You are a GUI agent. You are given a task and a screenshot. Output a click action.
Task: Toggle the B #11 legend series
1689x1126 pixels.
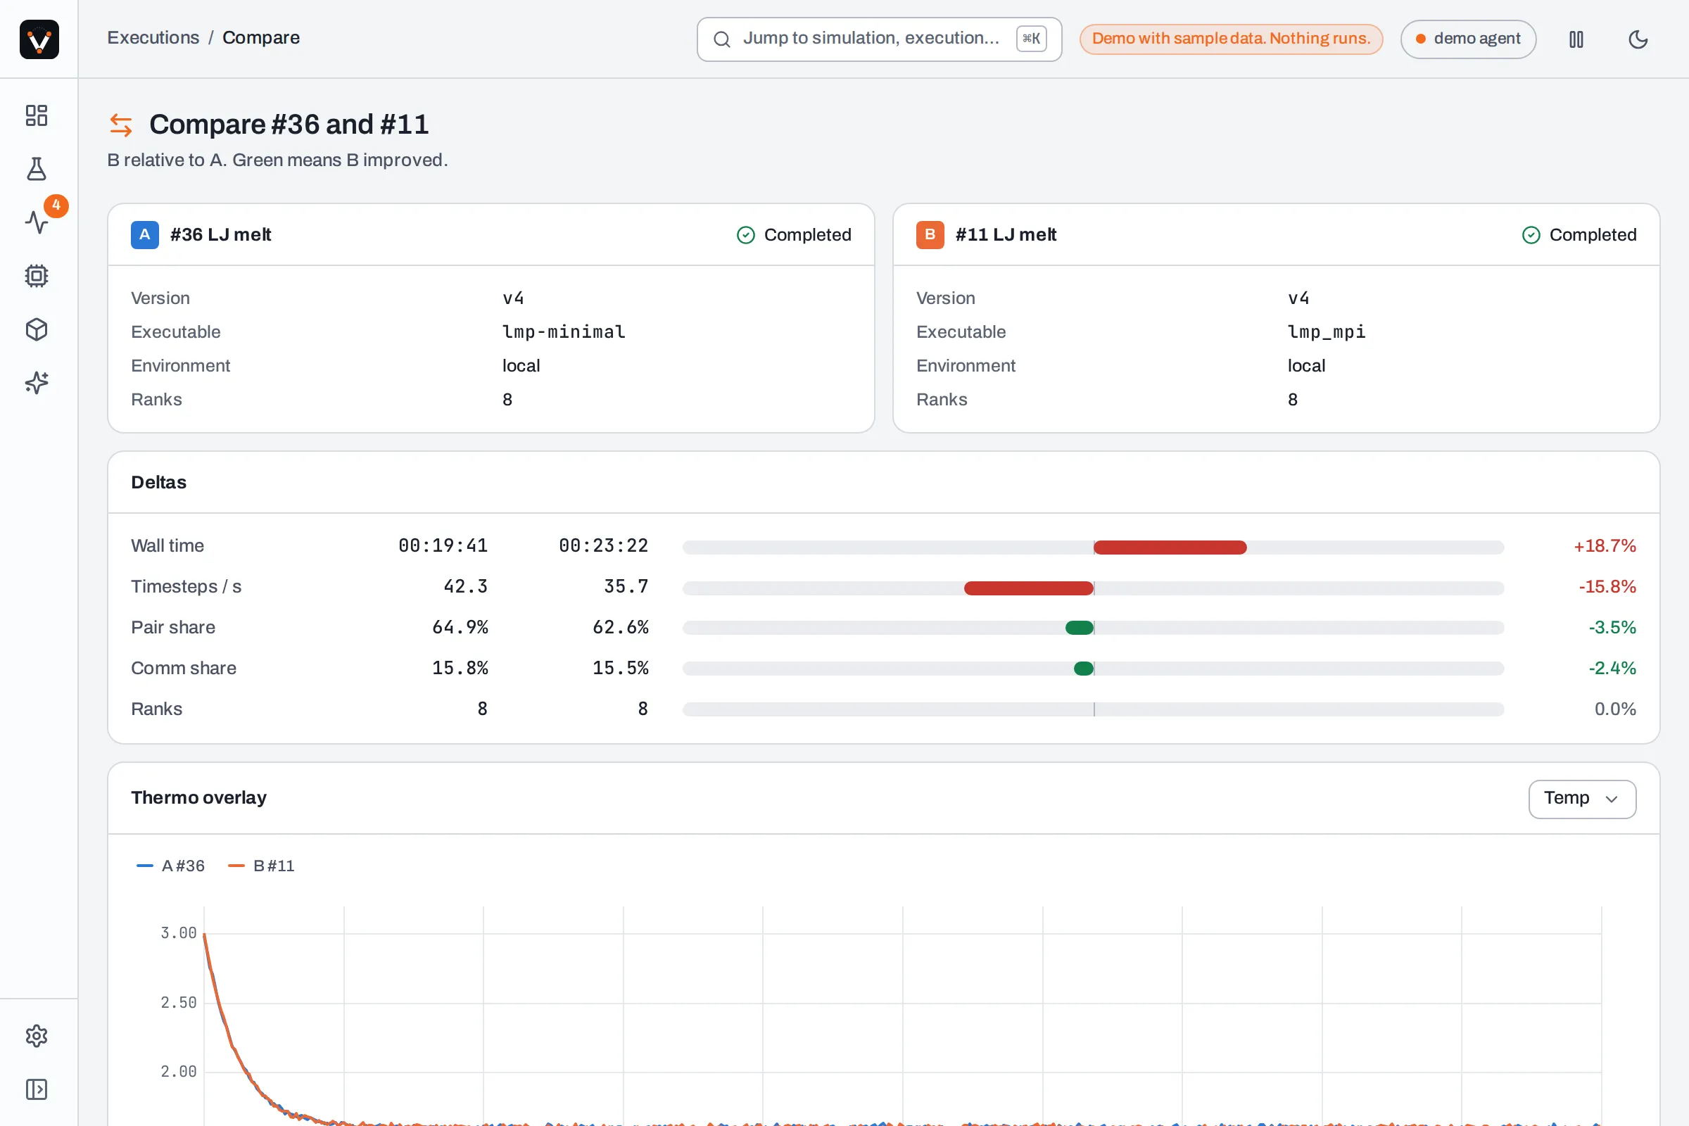tap(261, 866)
